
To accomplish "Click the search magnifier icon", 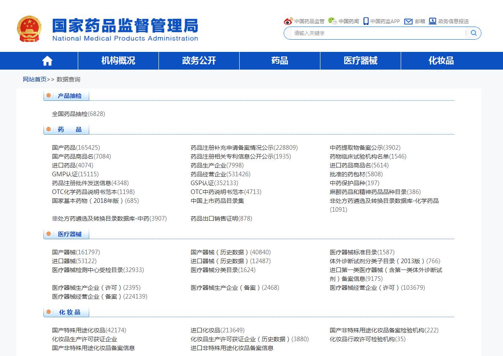I will click(x=473, y=33).
